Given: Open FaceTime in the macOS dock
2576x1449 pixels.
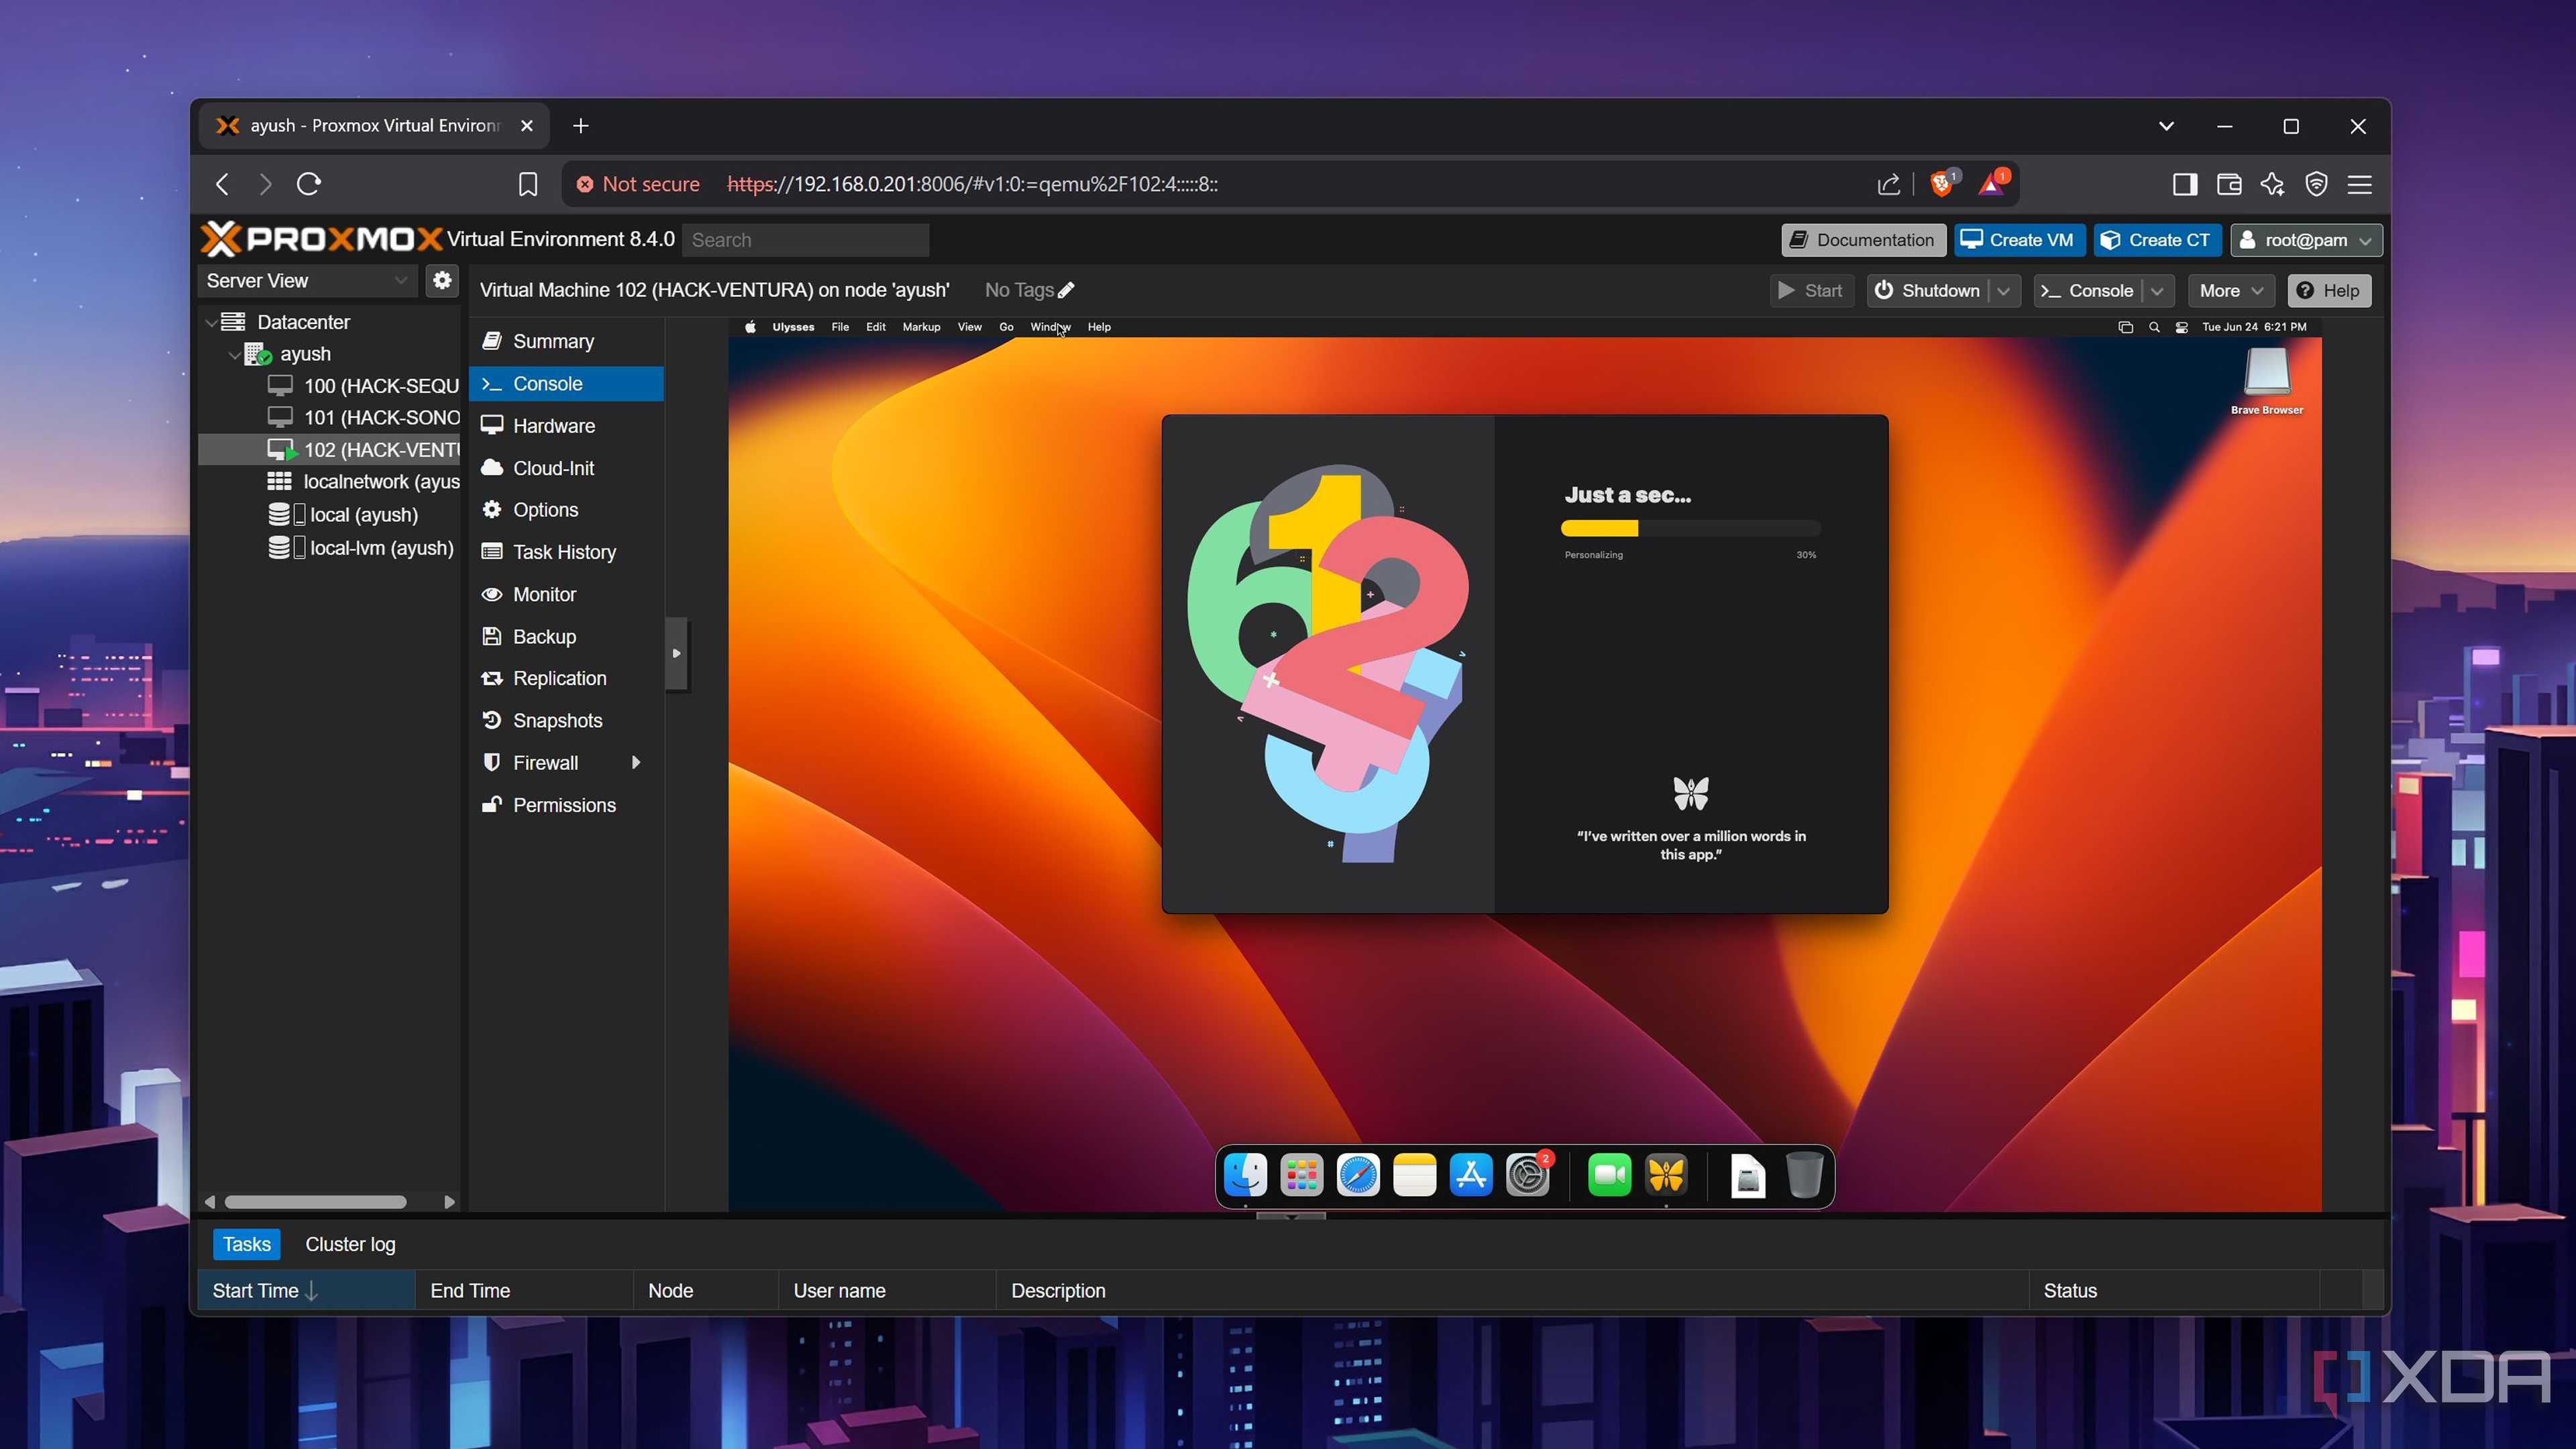Looking at the screenshot, I should coord(1610,1175).
